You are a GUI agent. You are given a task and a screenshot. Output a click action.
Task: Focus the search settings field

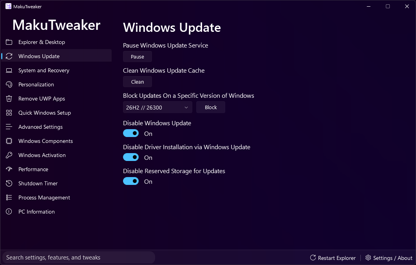(x=78, y=257)
